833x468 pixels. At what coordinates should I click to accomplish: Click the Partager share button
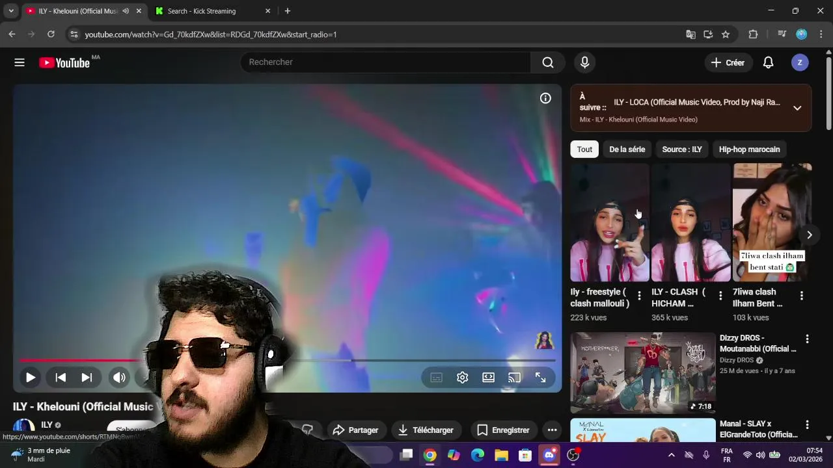[x=355, y=430]
